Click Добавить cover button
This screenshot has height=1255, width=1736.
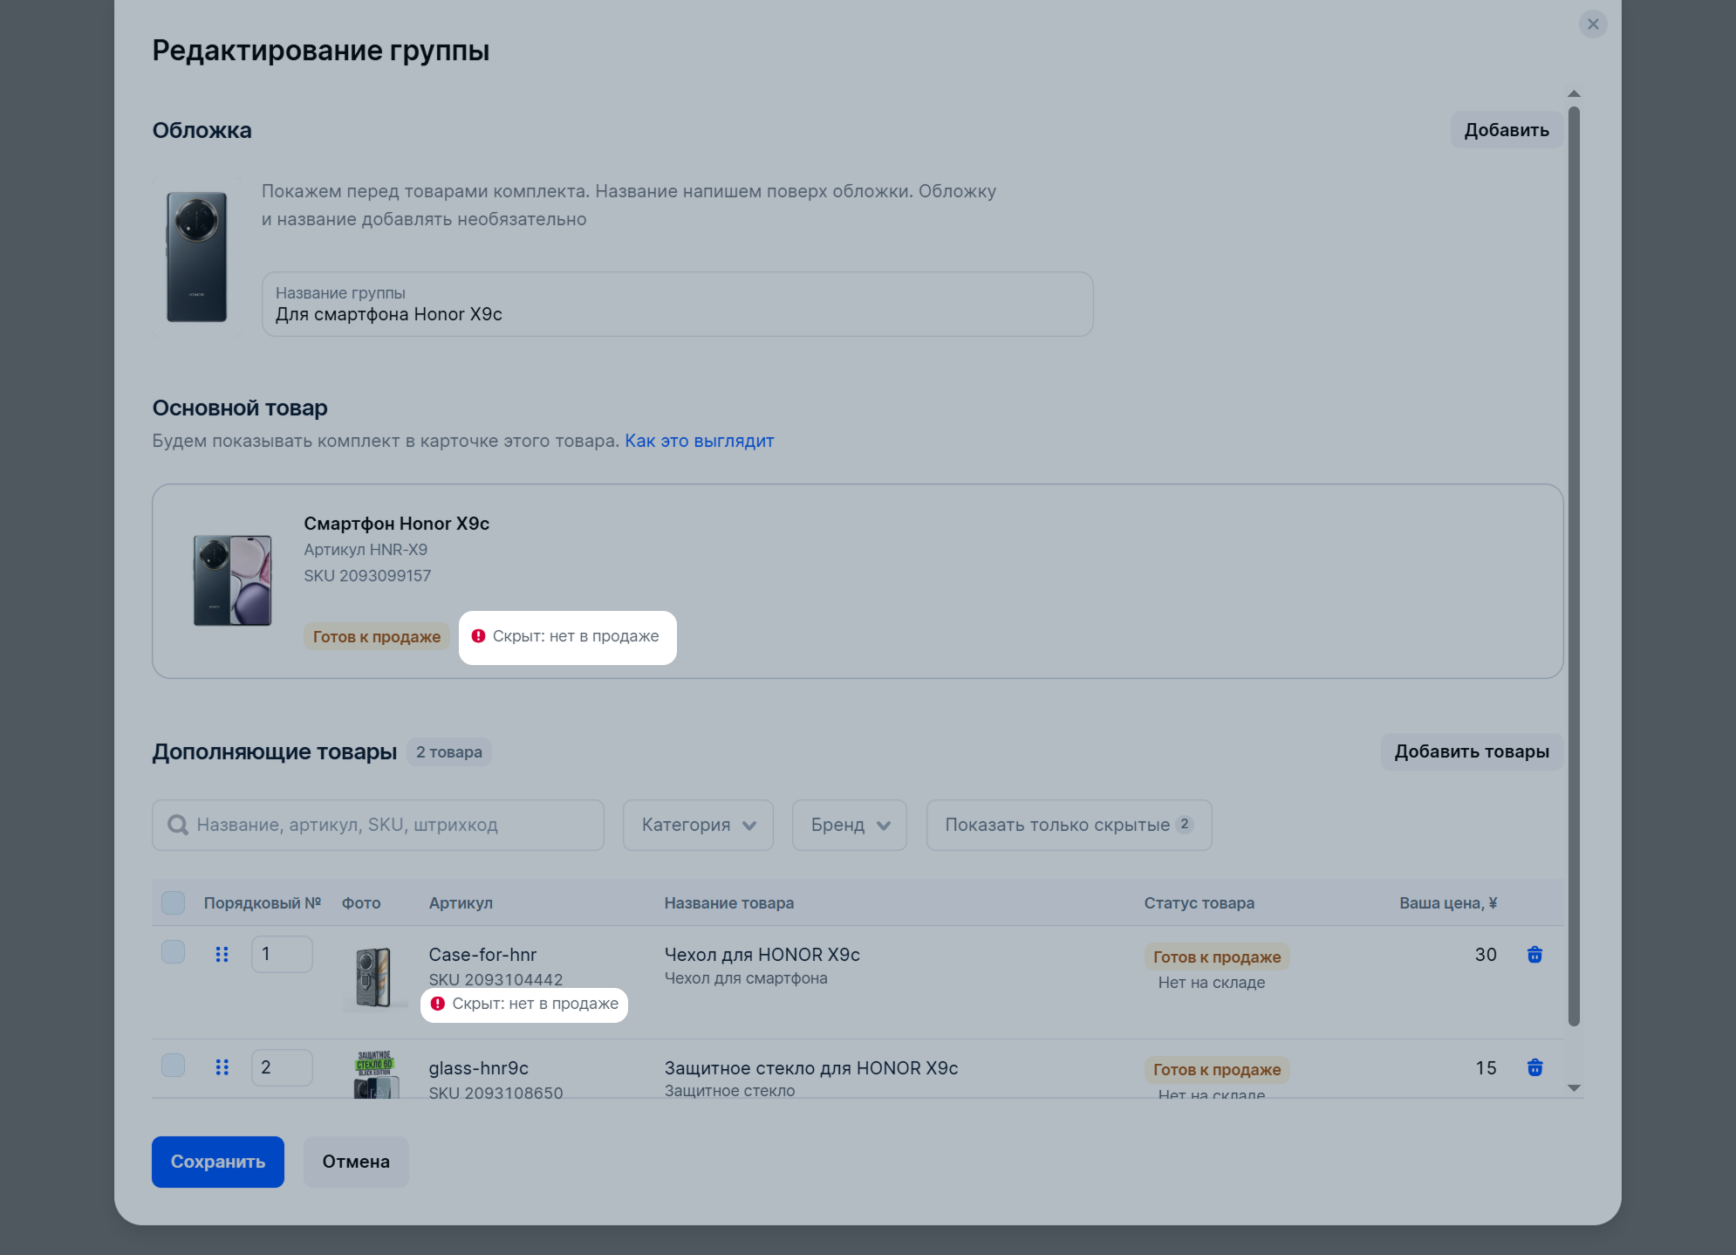click(1507, 130)
